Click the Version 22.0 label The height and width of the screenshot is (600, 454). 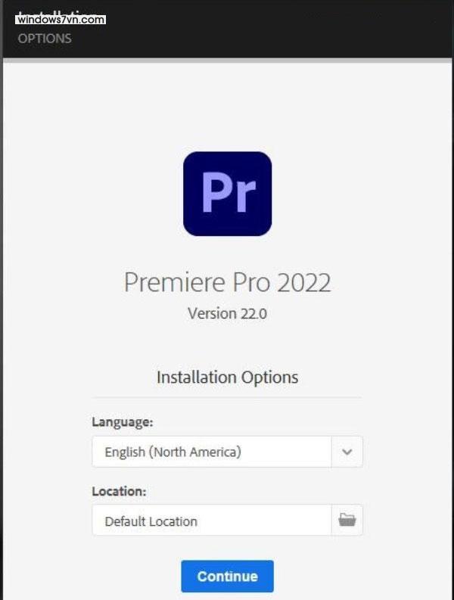tap(227, 313)
